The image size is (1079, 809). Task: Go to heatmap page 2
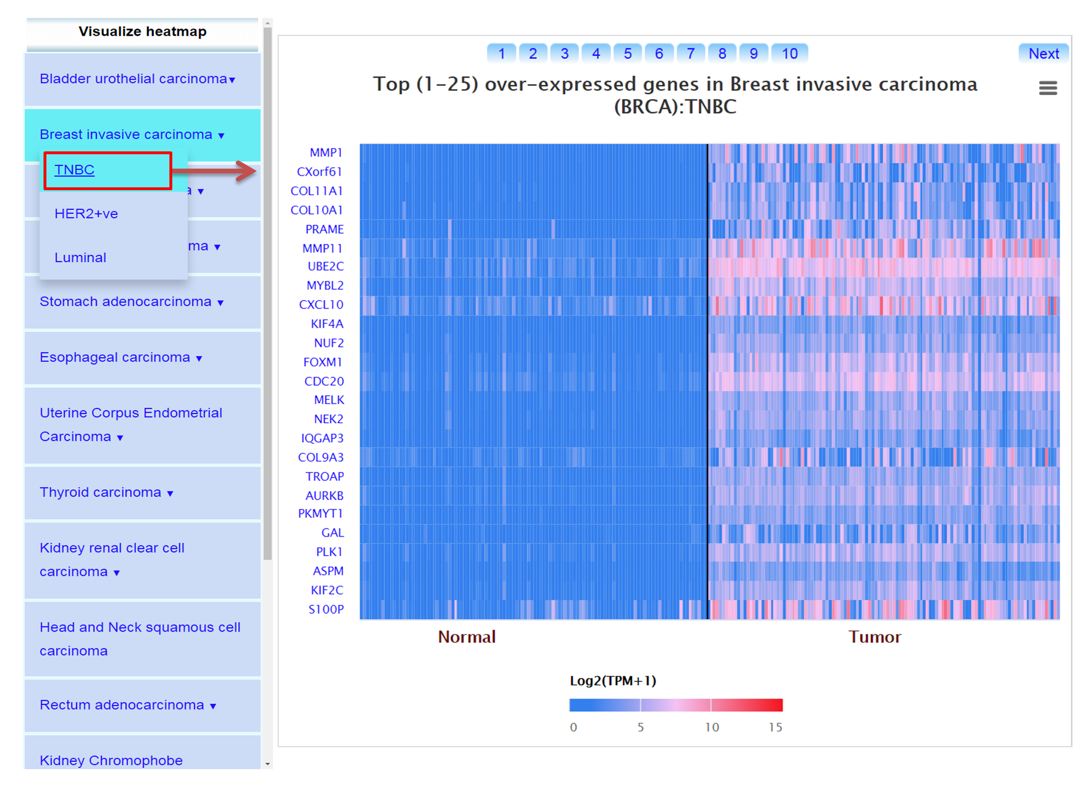tap(533, 53)
